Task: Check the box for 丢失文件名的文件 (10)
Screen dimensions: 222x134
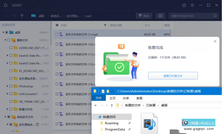Action: tap(57, 44)
